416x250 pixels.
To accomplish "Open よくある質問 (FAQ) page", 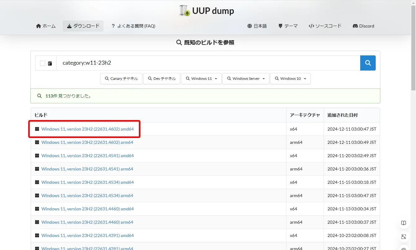I will pyautogui.click(x=133, y=26).
